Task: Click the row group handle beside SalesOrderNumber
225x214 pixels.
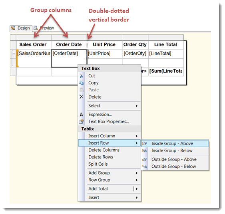Action: click(x=13, y=54)
